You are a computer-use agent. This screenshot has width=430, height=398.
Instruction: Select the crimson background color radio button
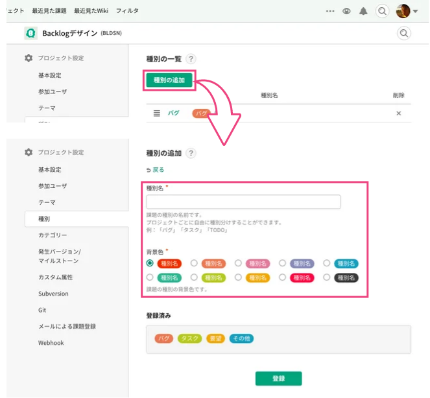[282, 277]
